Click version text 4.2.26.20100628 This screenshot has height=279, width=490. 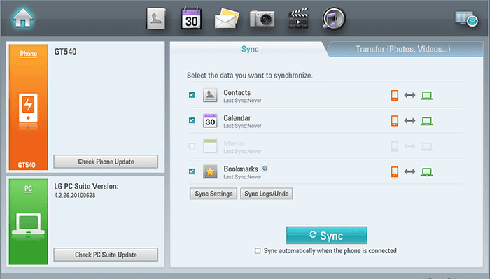click(x=75, y=195)
